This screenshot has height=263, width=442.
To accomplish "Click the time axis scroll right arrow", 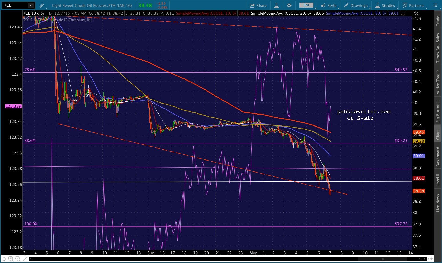I will [424, 259].
